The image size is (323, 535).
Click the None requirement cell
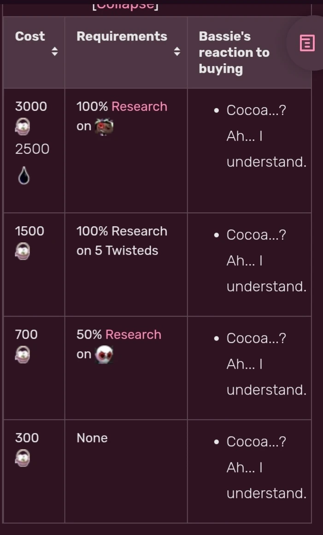click(92, 438)
